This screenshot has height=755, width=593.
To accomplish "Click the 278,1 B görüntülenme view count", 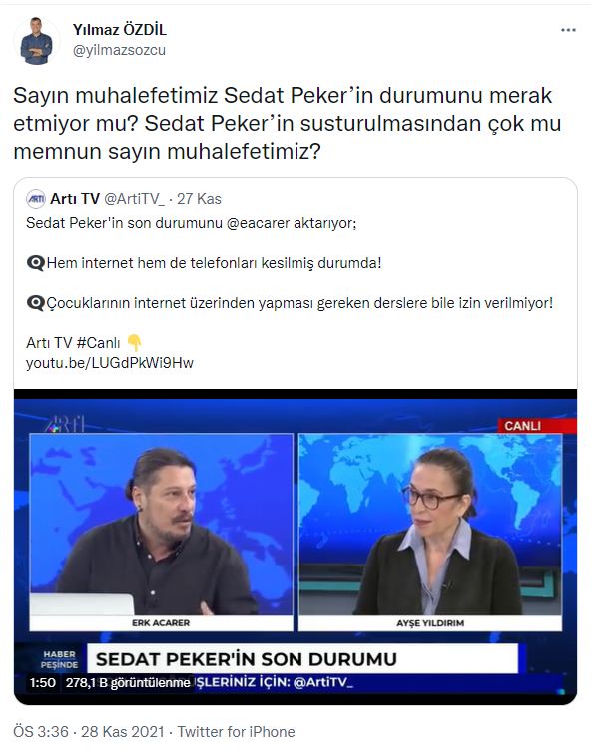I will tap(128, 683).
